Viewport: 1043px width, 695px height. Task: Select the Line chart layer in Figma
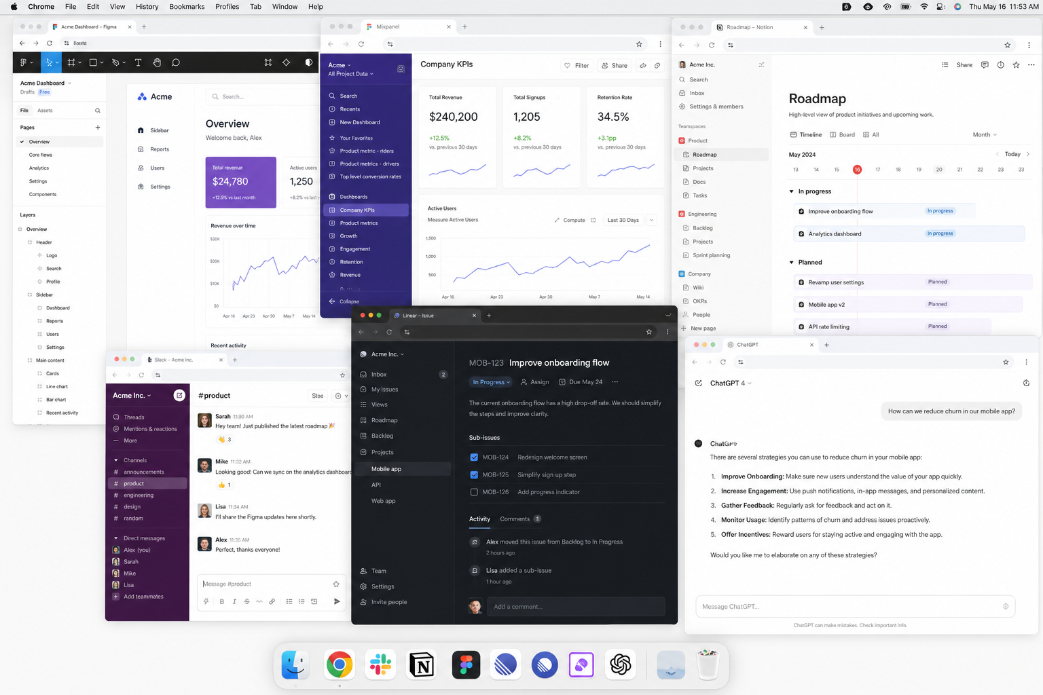(57, 386)
